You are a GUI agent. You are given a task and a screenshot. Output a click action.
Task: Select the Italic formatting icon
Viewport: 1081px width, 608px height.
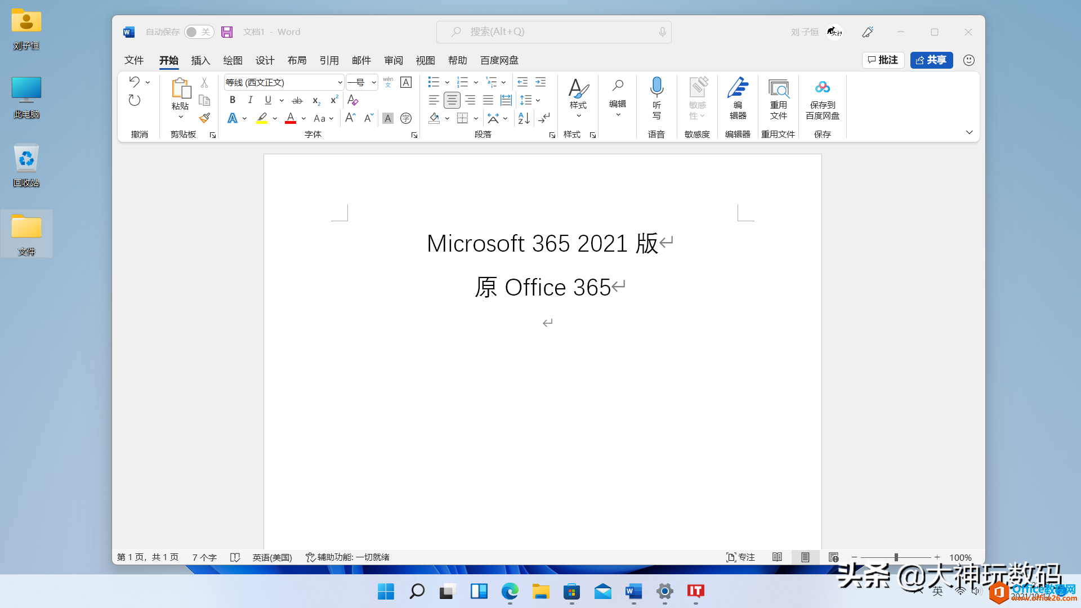tap(250, 100)
